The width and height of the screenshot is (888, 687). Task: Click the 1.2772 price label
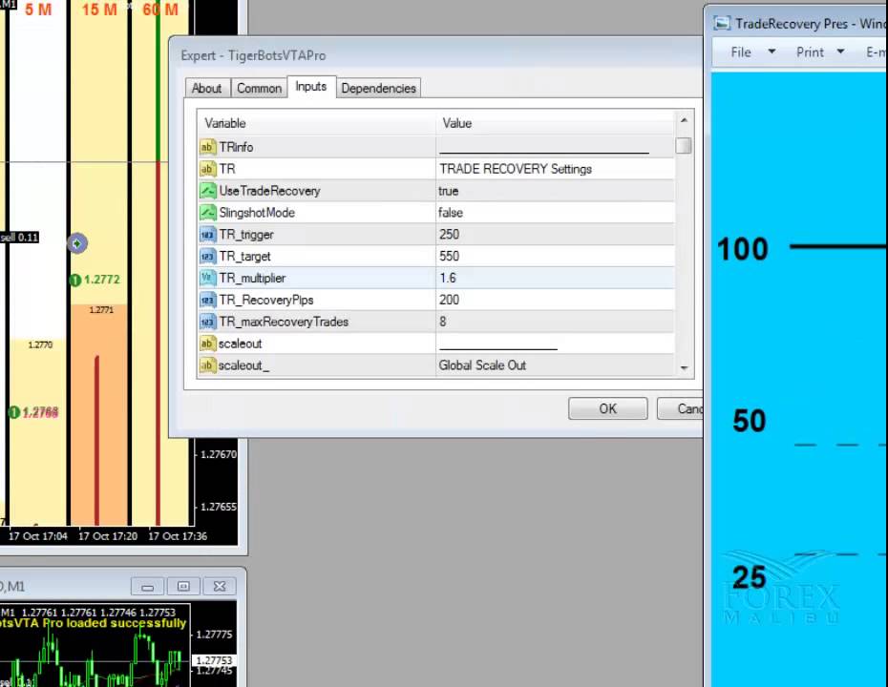pyautogui.click(x=102, y=280)
